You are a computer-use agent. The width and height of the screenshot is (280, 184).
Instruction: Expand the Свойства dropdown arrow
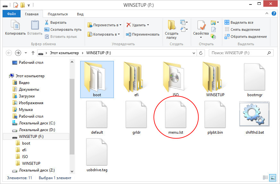(x=201, y=38)
